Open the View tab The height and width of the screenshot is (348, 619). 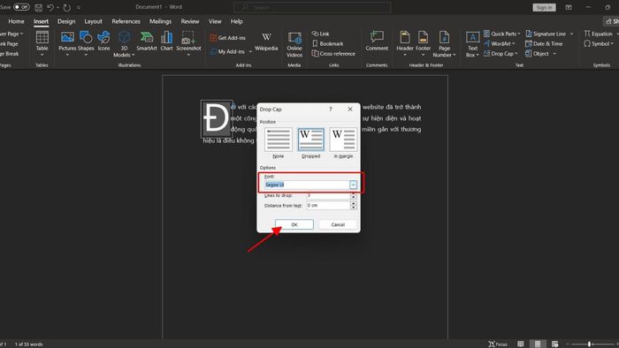[215, 21]
